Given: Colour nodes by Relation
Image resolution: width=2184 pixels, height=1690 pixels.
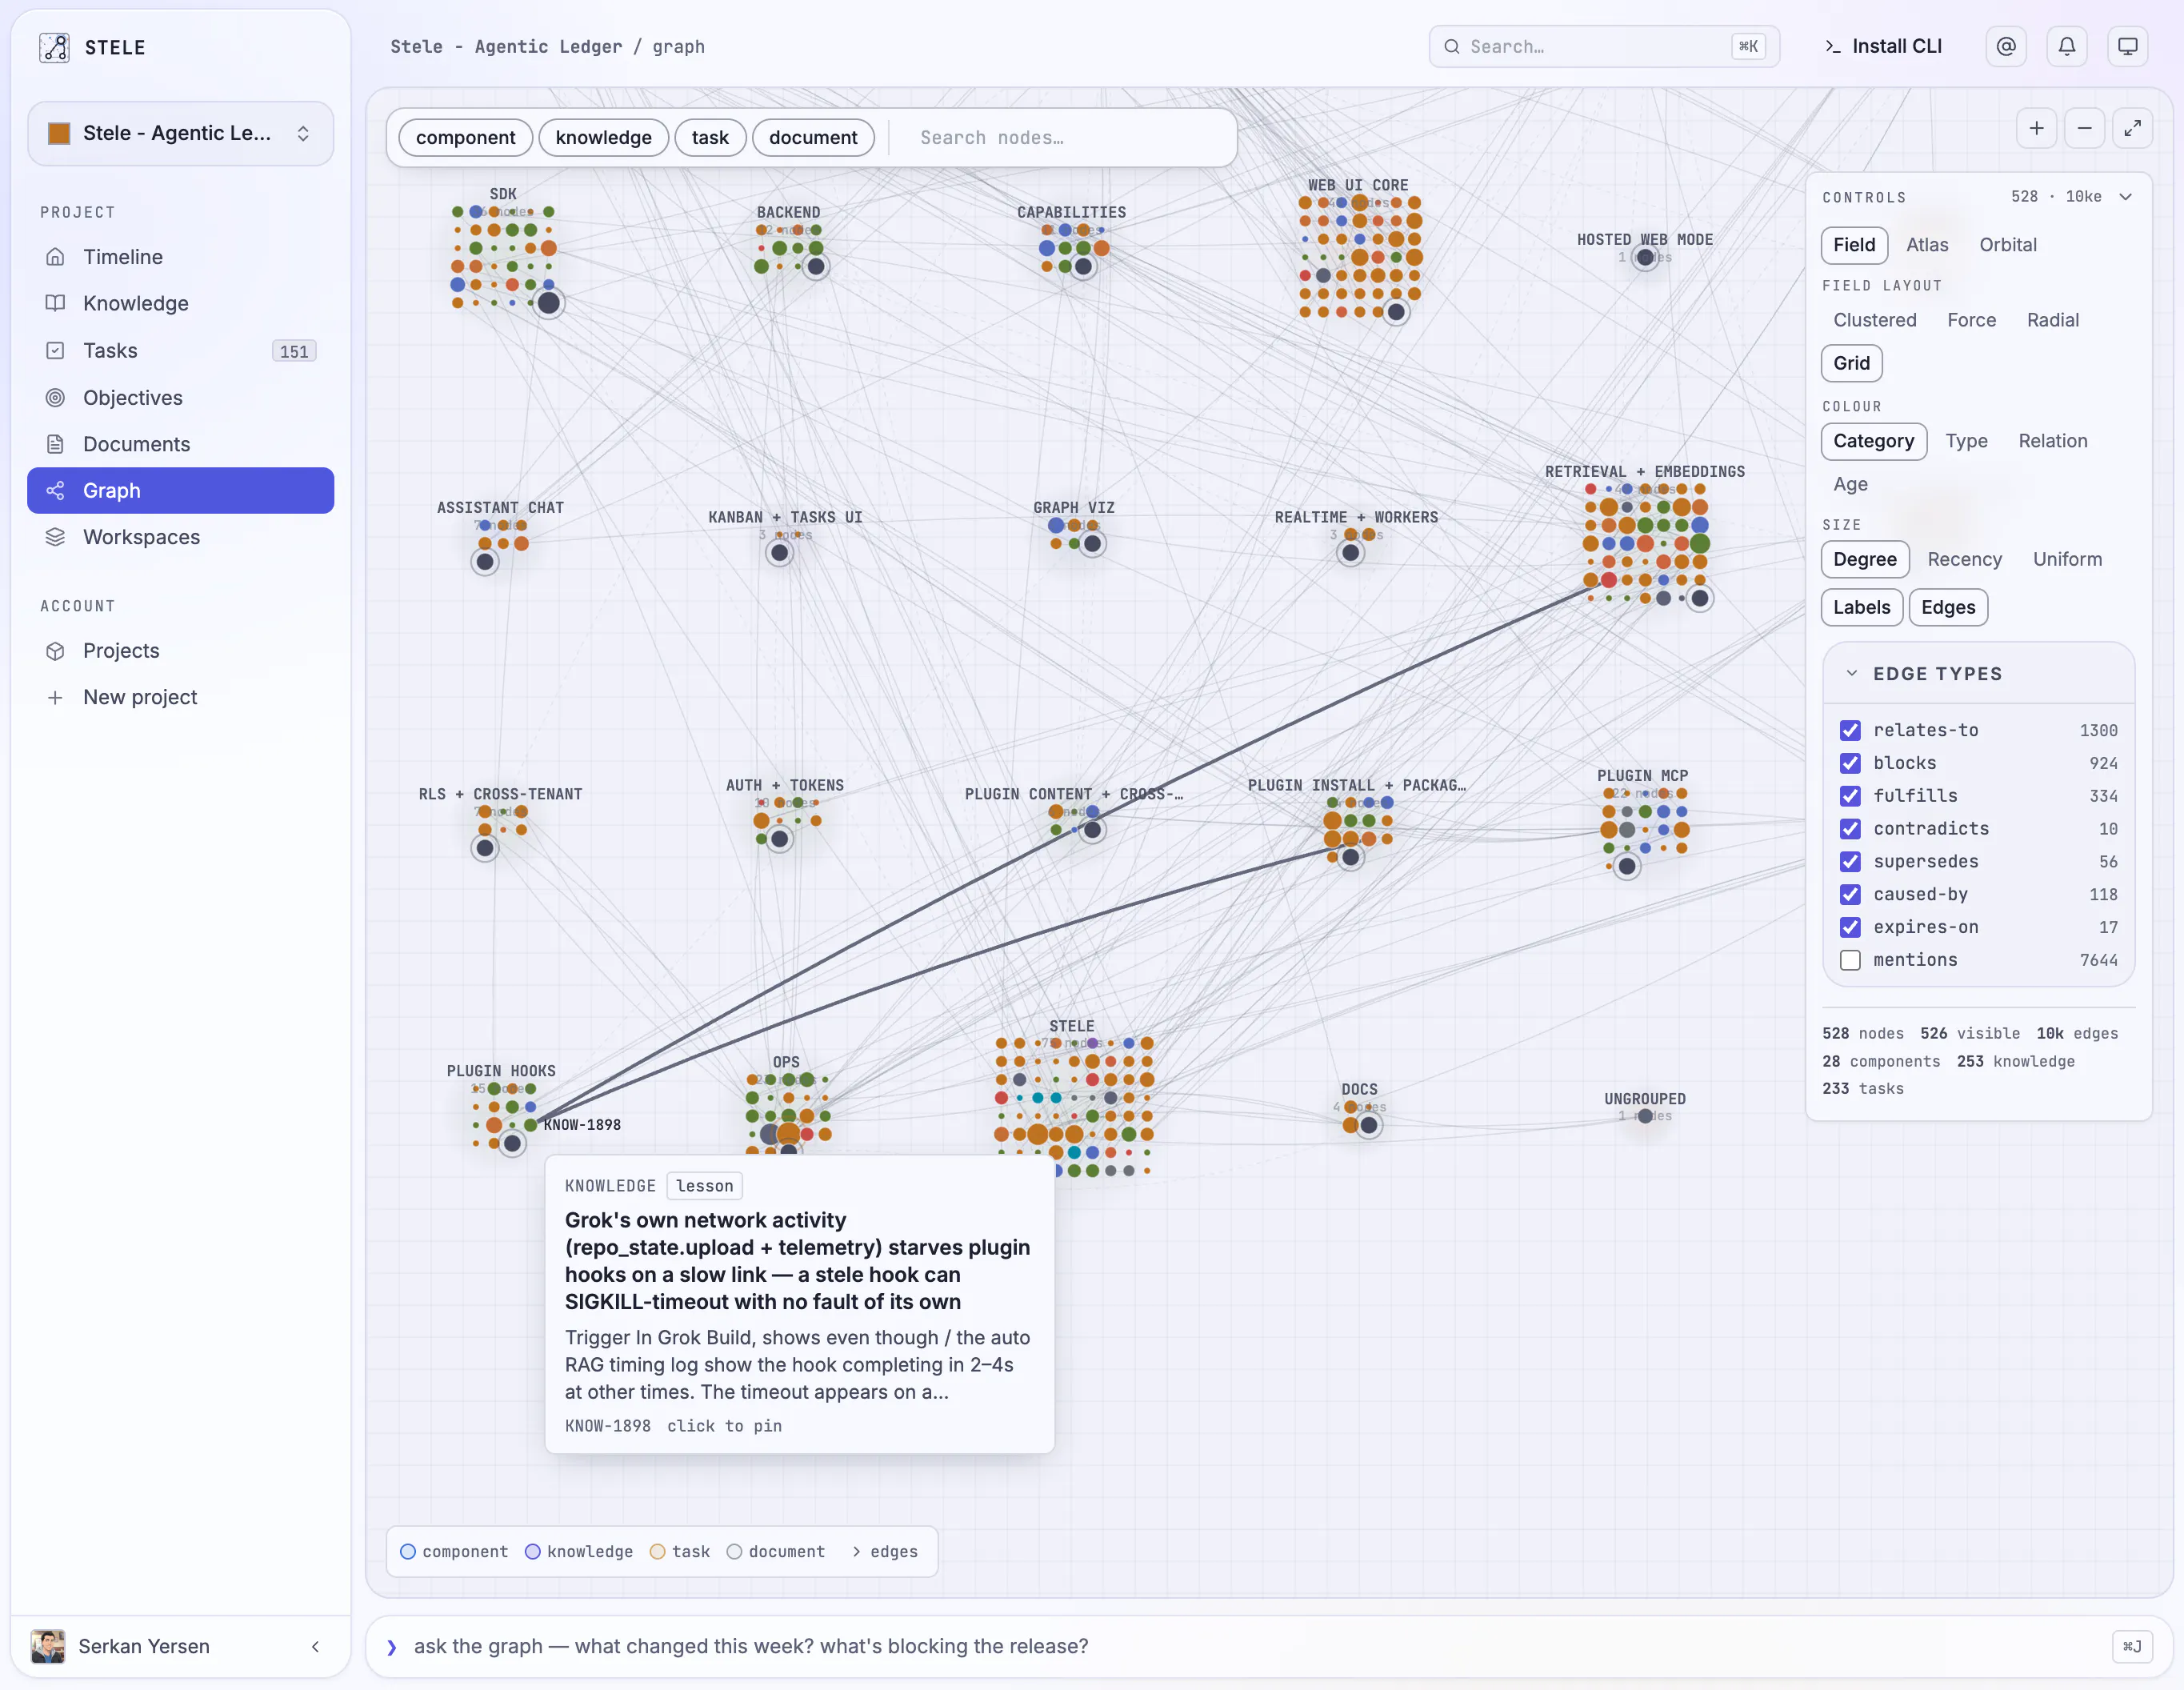Looking at the screenshot, I should pyautogui.click(x=2052, y=441).
